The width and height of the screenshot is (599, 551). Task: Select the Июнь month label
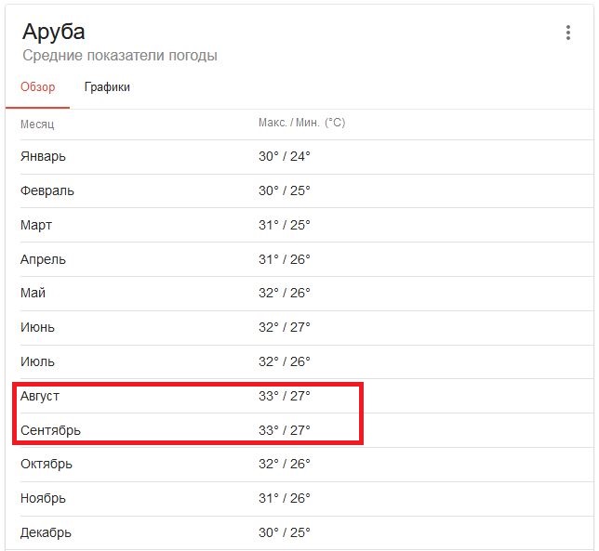(x=37, y=327)
